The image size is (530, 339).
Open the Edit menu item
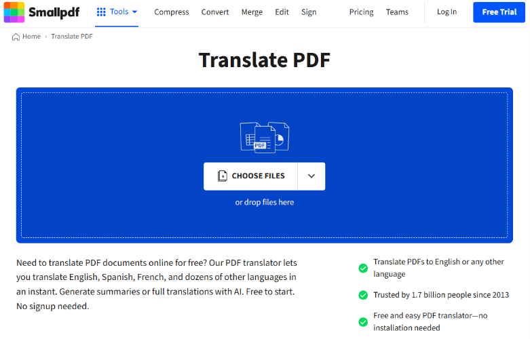click(282, 12)
